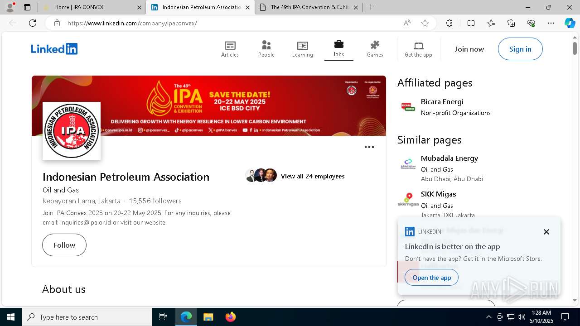Screen dimensions: 580x326
Task: Open SKK Migas page
Action: [x=439, y=194]
